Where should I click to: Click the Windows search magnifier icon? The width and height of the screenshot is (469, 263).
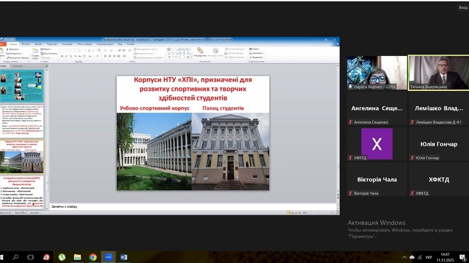(16, 257)
